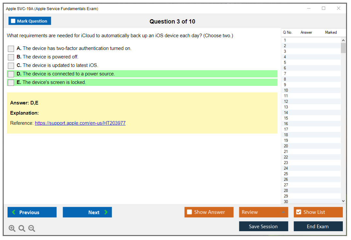Check option E screen is locked

pos(11,83)
